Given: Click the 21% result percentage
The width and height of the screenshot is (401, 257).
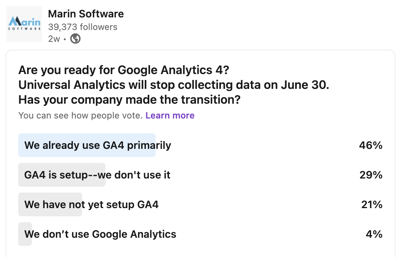Looking at the screenshot, I should (x=372, y=204).
